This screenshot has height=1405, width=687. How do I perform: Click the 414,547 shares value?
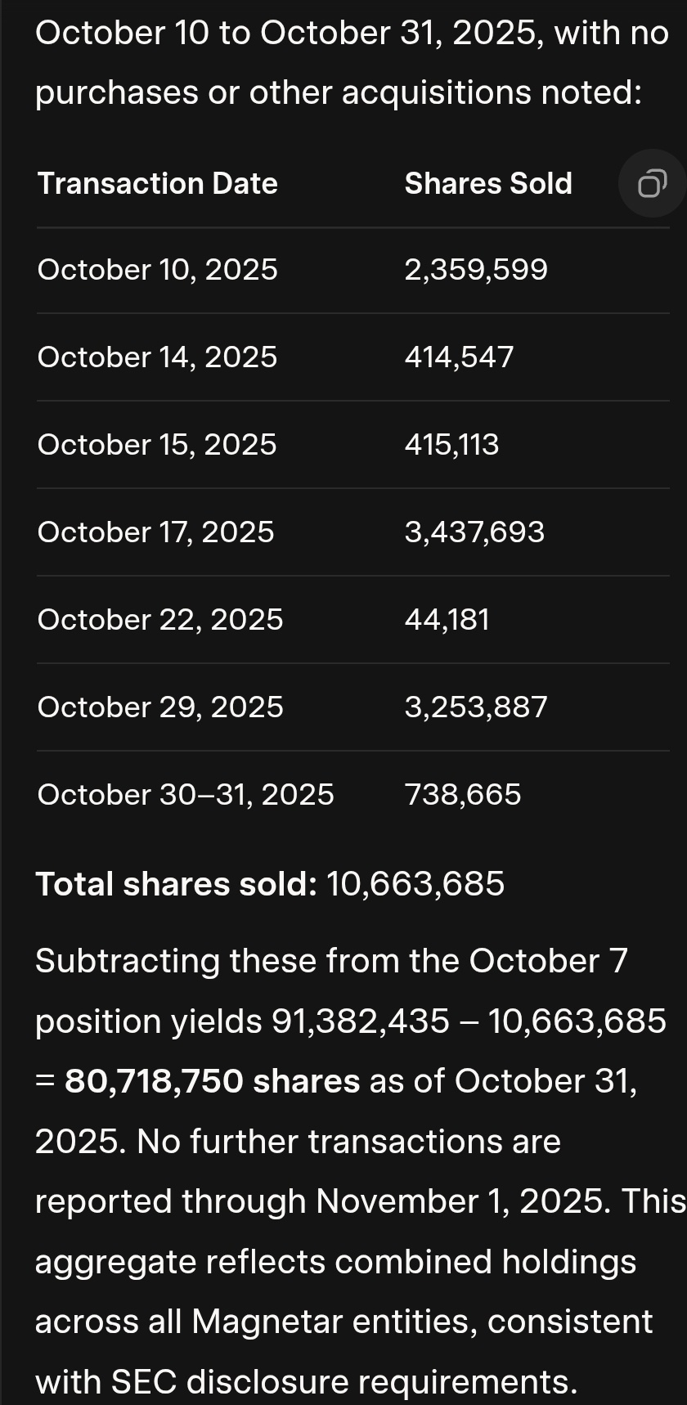click(459, 357)
